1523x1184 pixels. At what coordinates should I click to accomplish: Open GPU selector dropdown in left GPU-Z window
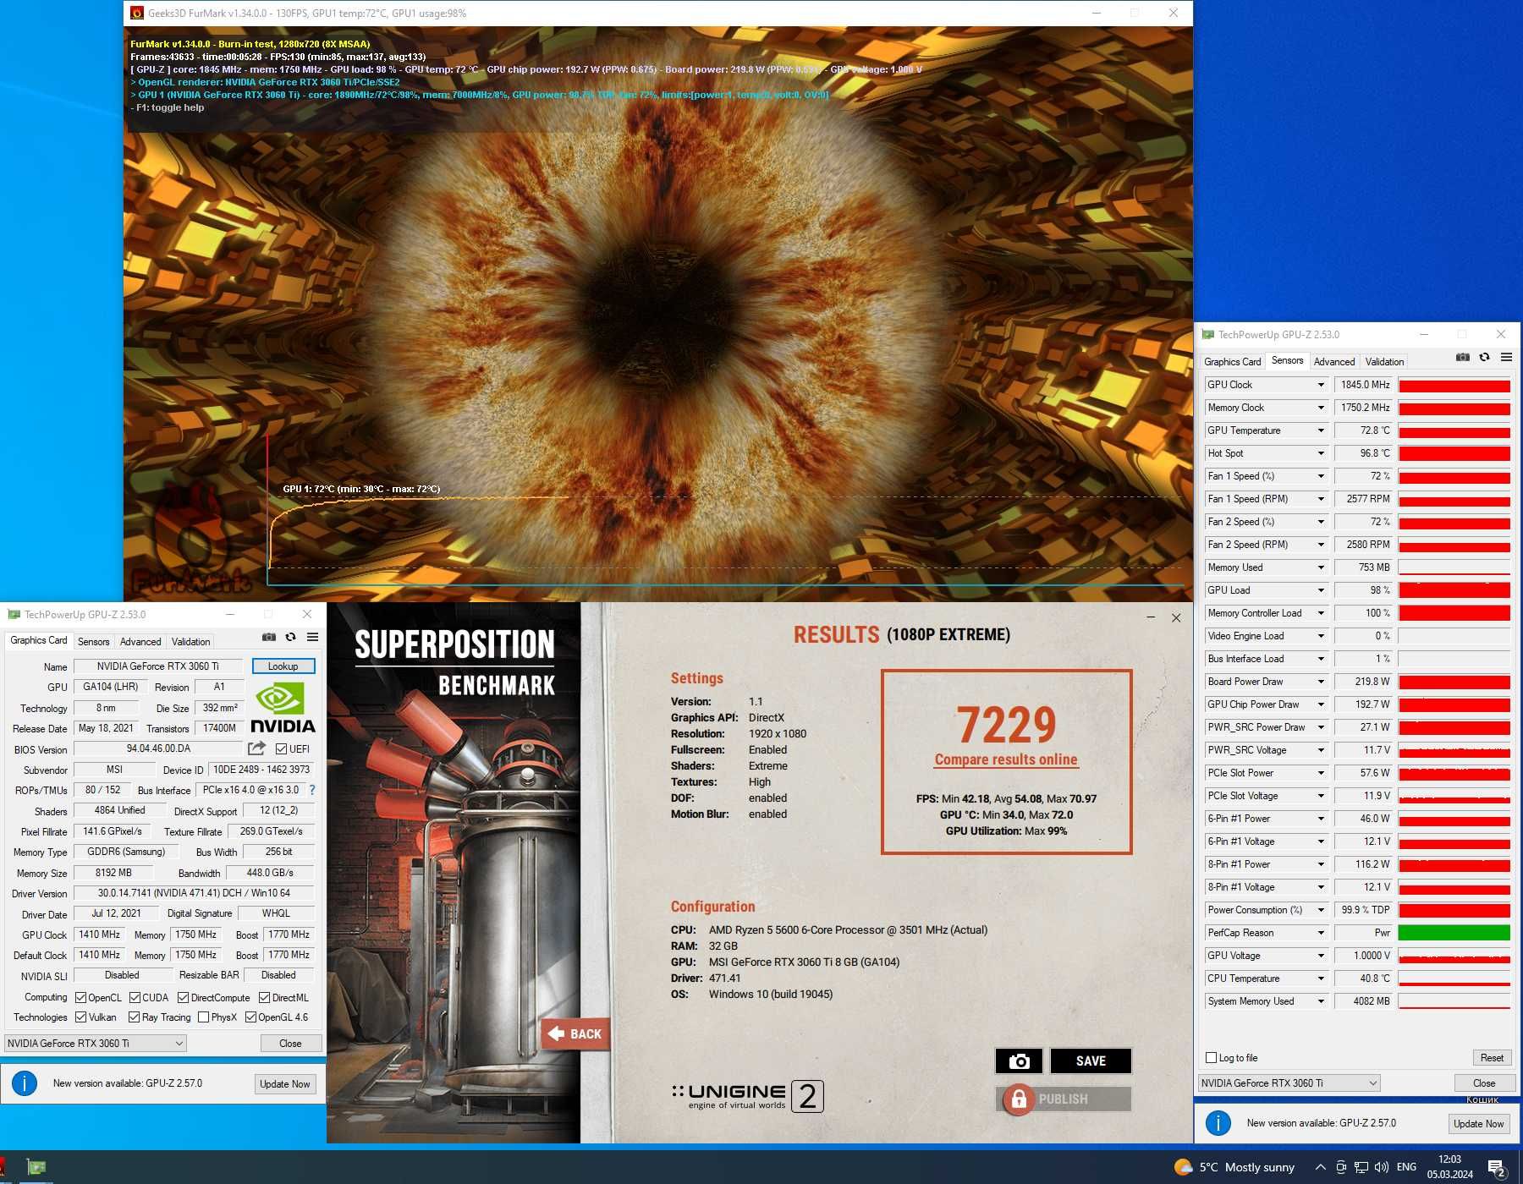pos(95,1044)
